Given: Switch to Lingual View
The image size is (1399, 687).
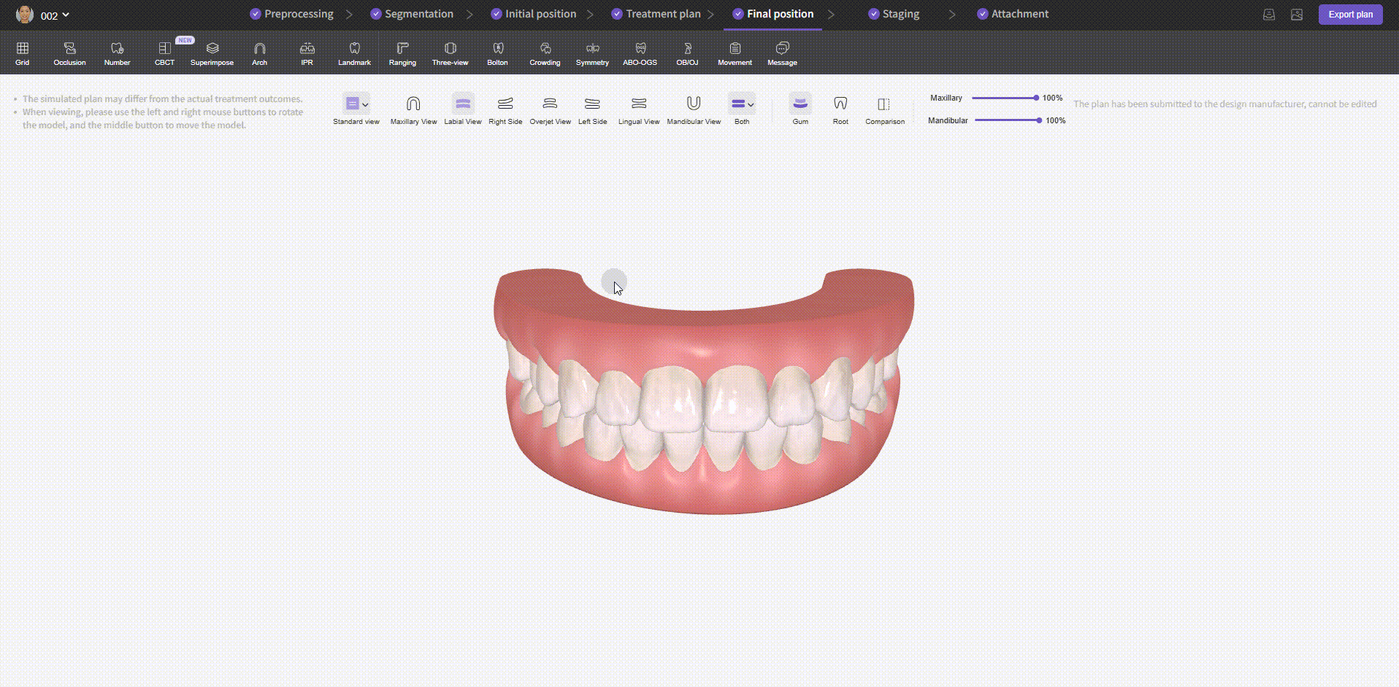Looking at the screenshot, I should [639, 109].
